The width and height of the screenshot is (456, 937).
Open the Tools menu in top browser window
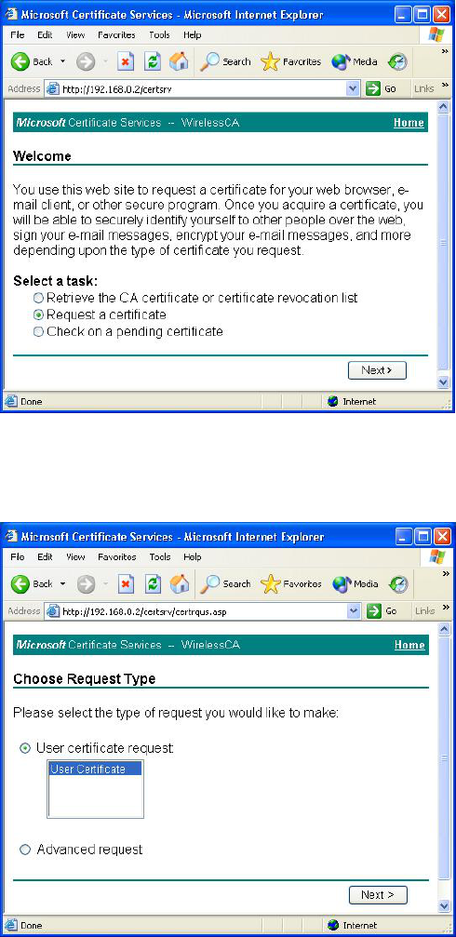click(x=159, y=35)
